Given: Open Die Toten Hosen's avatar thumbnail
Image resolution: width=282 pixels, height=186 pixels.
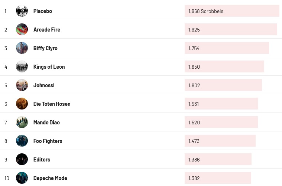Looking at the screenshot, I should click(22, 104).
